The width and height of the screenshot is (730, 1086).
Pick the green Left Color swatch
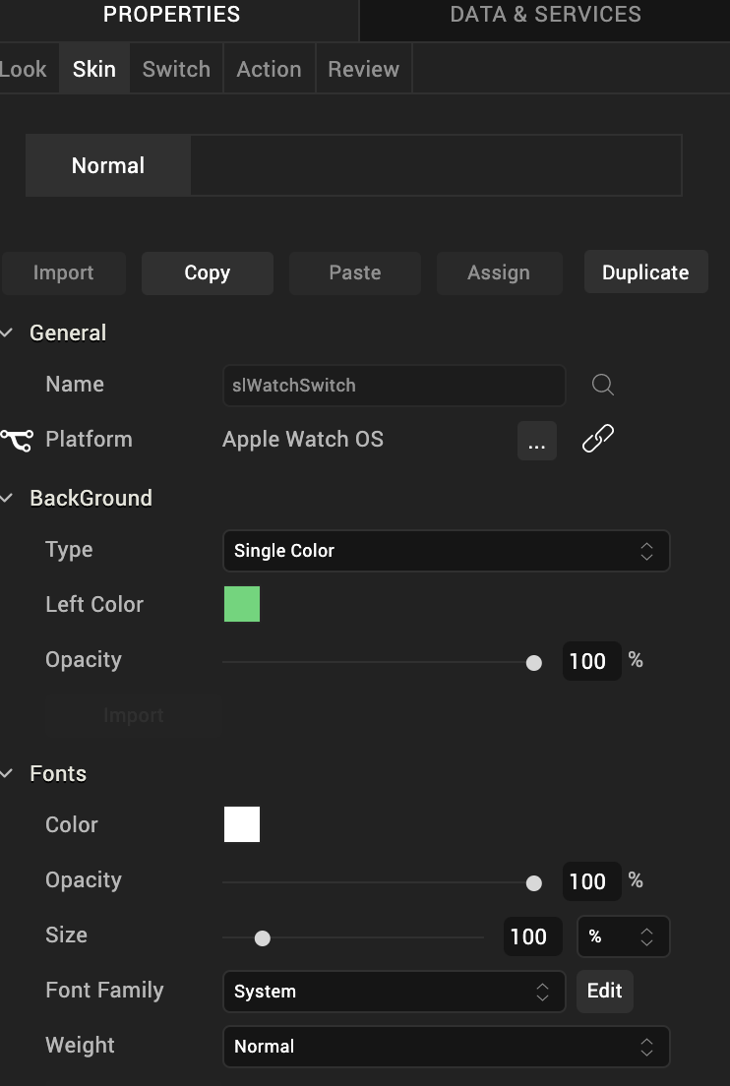[242, 604]
